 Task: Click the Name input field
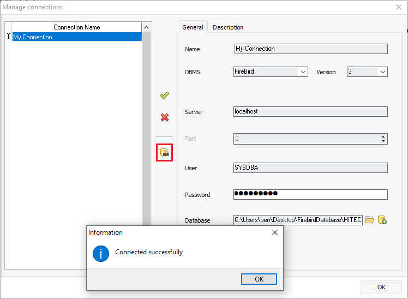311,49
